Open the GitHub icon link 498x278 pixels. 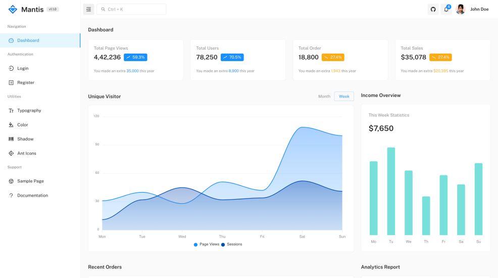click(433, 9)
